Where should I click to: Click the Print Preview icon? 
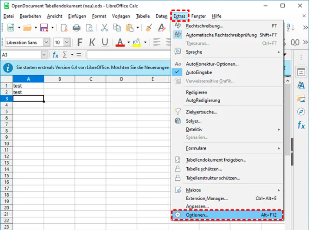[x=90, y=28]
